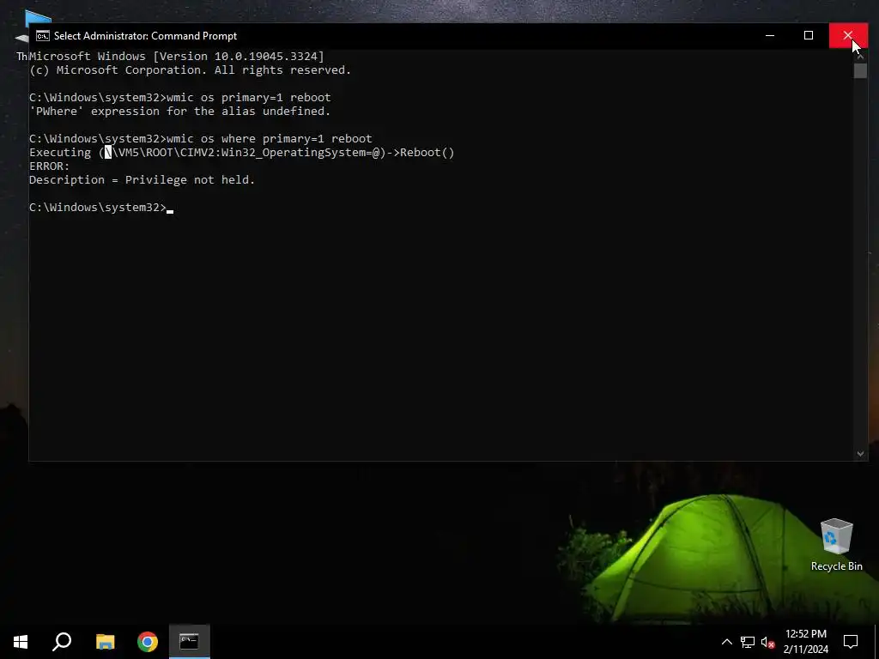Click the 'Microsoft Windows [Version 10.0.19045.3324]' line

(177, 56)
